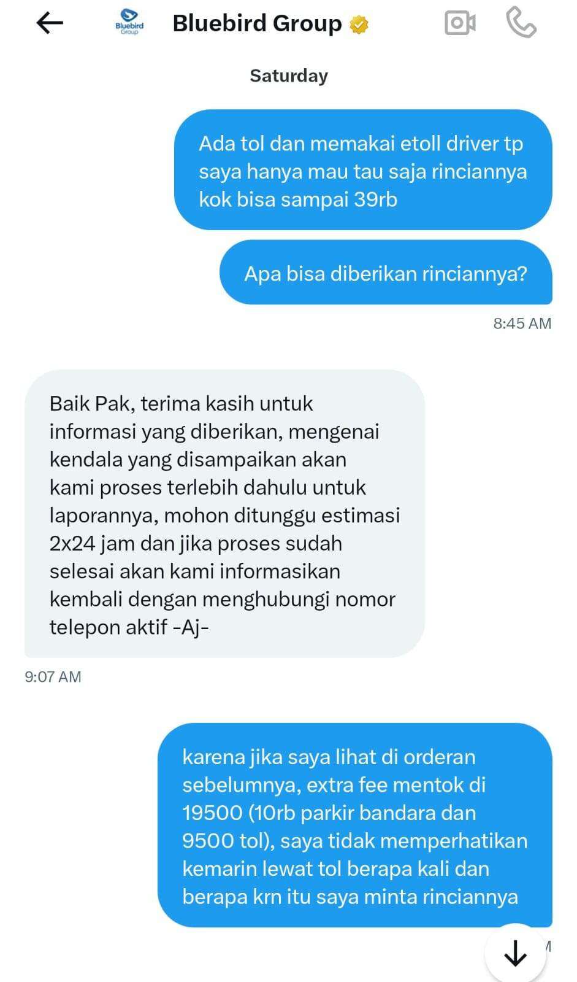Tap "informasi yang diberikan, mengenai" text line

click(x=215, y=431)
